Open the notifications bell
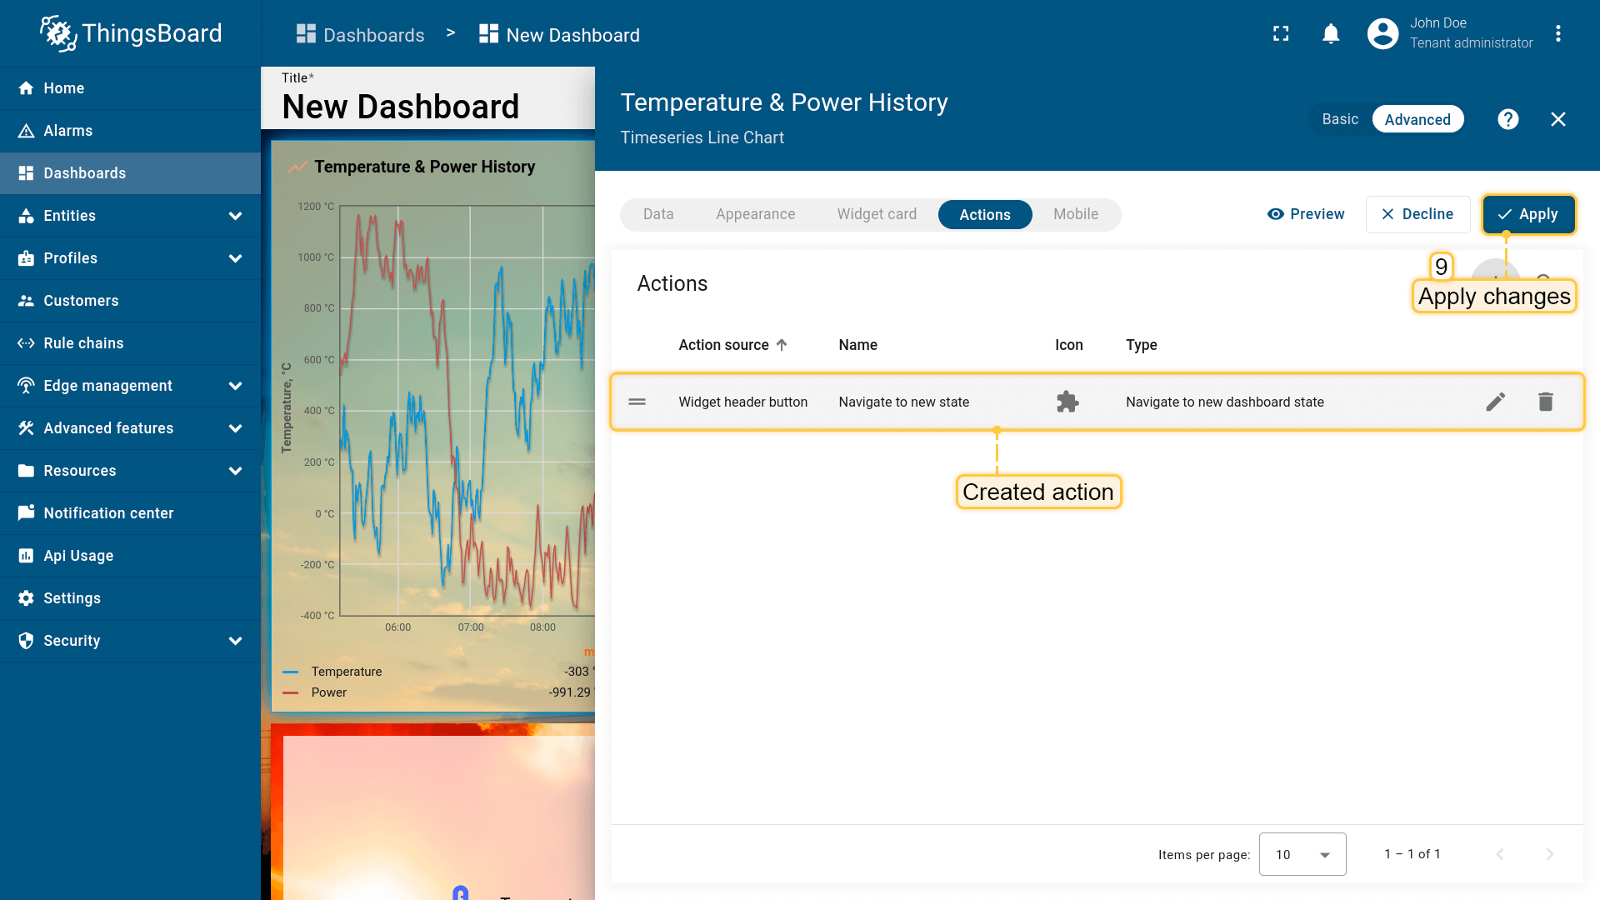This screenshot has width=1600, height=900. (x=1331, y=34)
